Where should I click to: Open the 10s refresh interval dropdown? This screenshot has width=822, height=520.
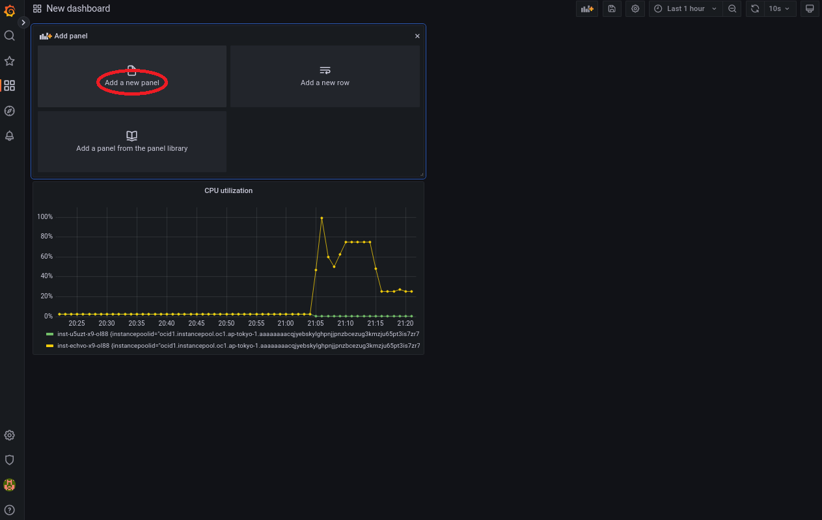pyautogui.click(x=779, y=9)
